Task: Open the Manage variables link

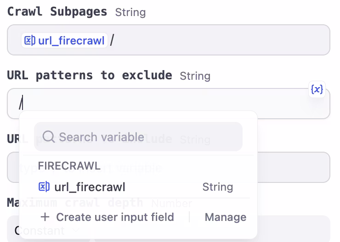Action: [x=225, y=217]
